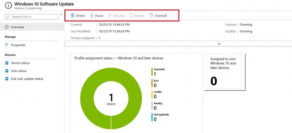The width and height of the screenshot is (292, 133).
Task: Click the Extend circular arrow icon
Action: [x=131, y=16]
